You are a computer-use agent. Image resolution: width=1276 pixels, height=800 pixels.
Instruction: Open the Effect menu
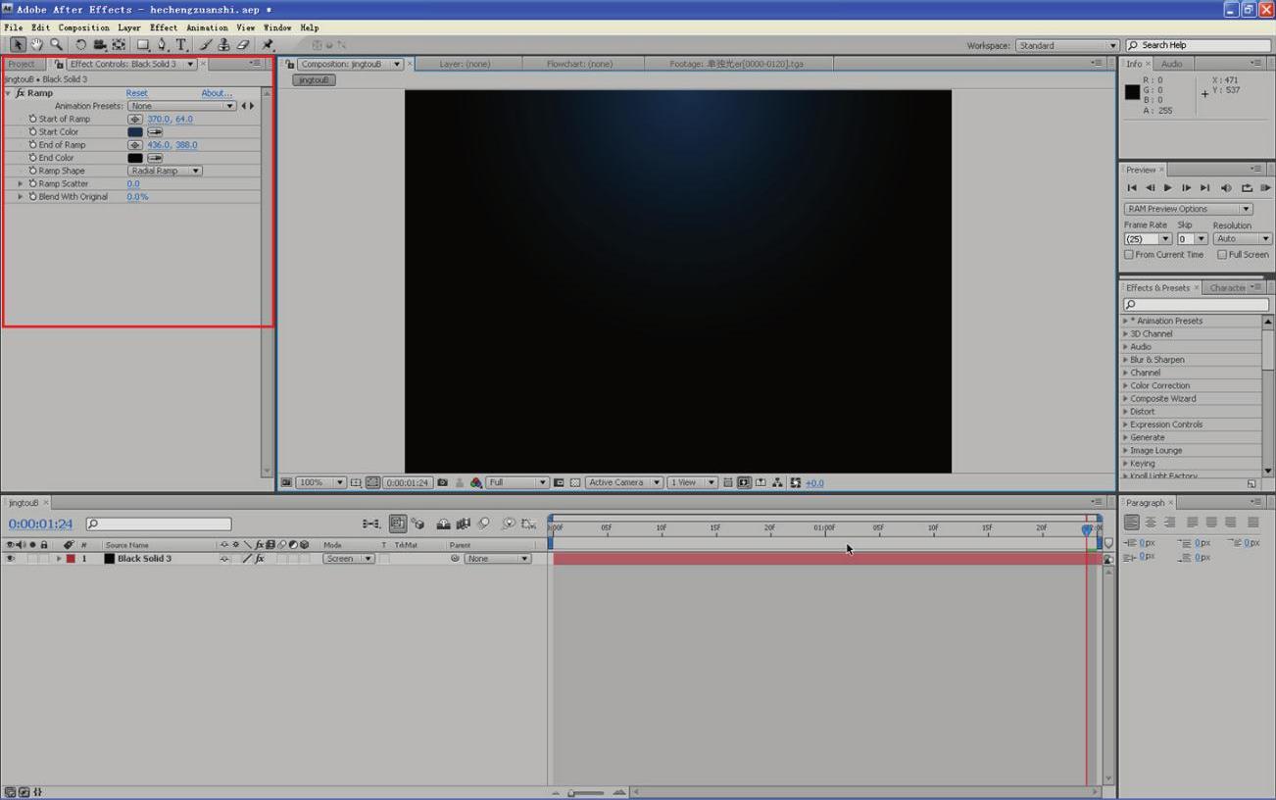pyautogui.click(x=163, y=27)
